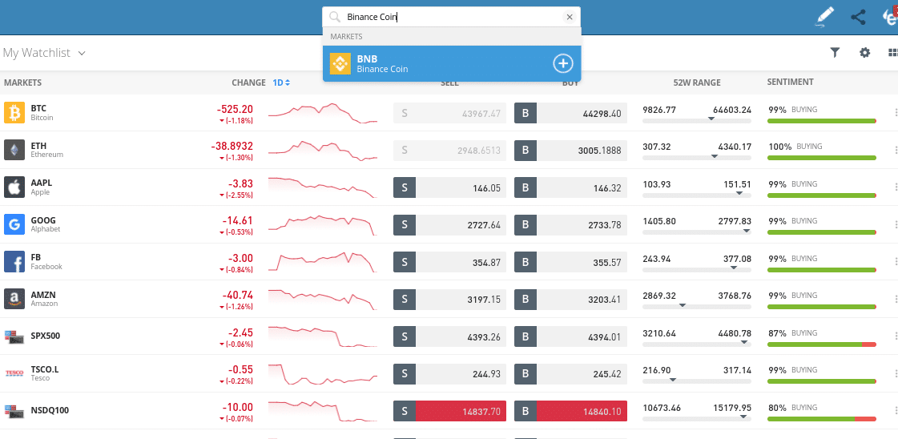Click the Buy button for NSDQ100 at 14840.10
Image resolution: width=898 pixels, height=439 pixels.
click(570, 411)
